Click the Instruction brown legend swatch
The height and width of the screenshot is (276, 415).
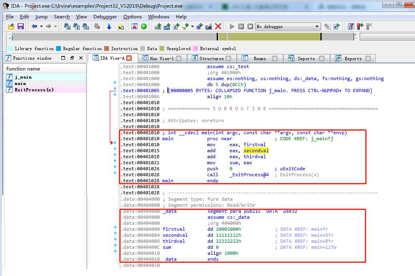point(107,48)
